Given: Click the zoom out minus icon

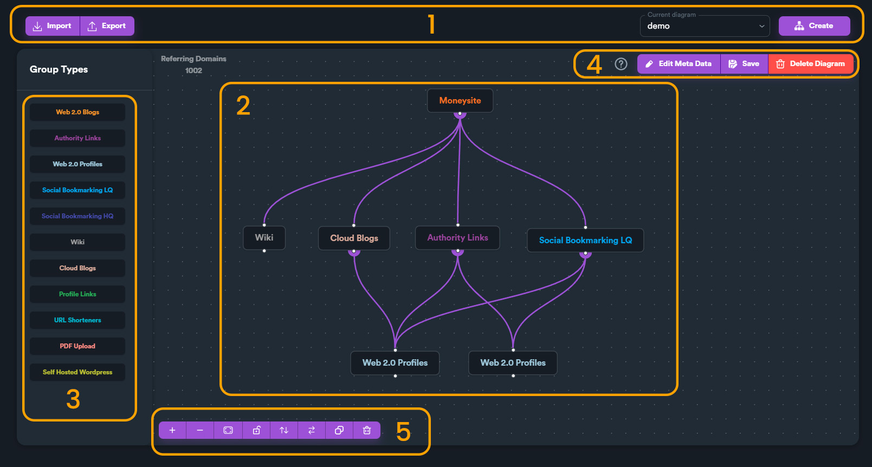Looking at the screenshot, I should click(x=200, y=430).
